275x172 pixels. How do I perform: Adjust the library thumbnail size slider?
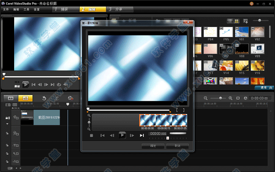pyautogui.click(x=259, y=21)
